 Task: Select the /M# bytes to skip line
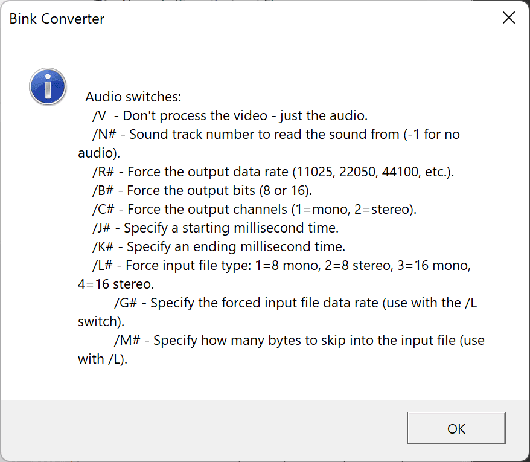point(299,341)
